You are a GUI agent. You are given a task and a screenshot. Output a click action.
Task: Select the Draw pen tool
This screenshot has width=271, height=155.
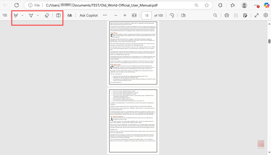tap(31, 15)
